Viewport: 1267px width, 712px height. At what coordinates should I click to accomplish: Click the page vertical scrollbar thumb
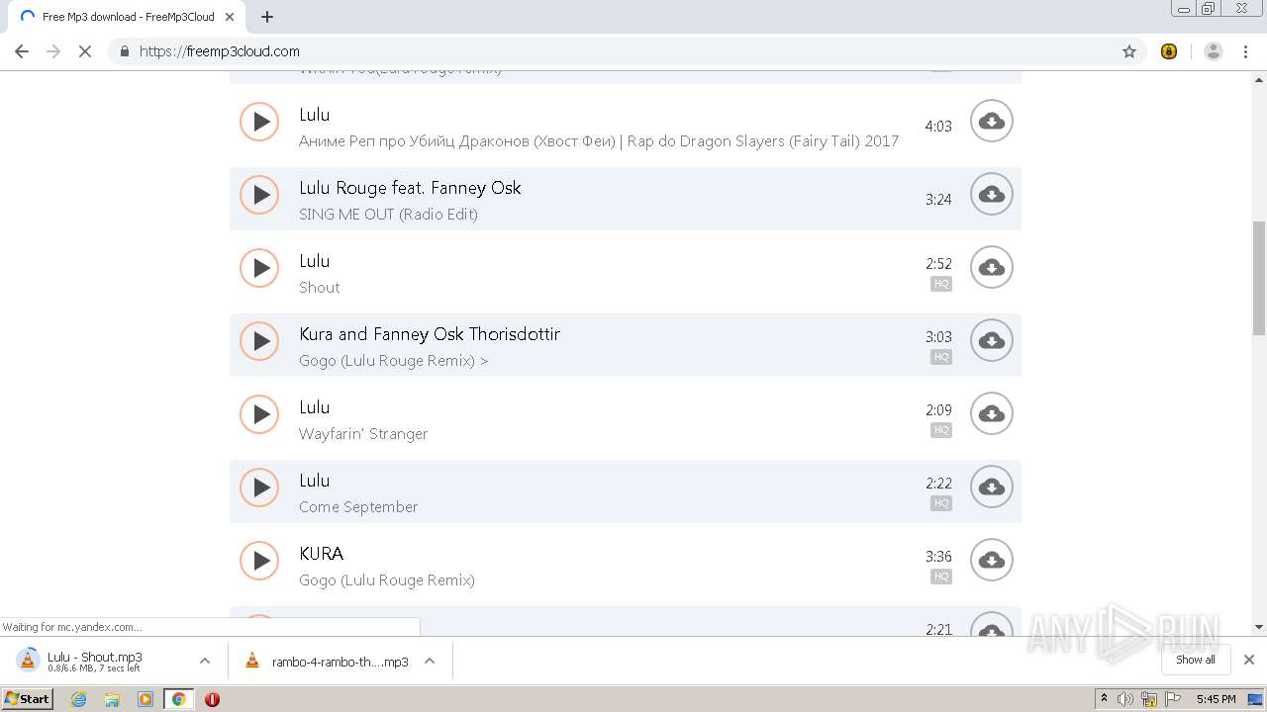tap(1259, 279)
